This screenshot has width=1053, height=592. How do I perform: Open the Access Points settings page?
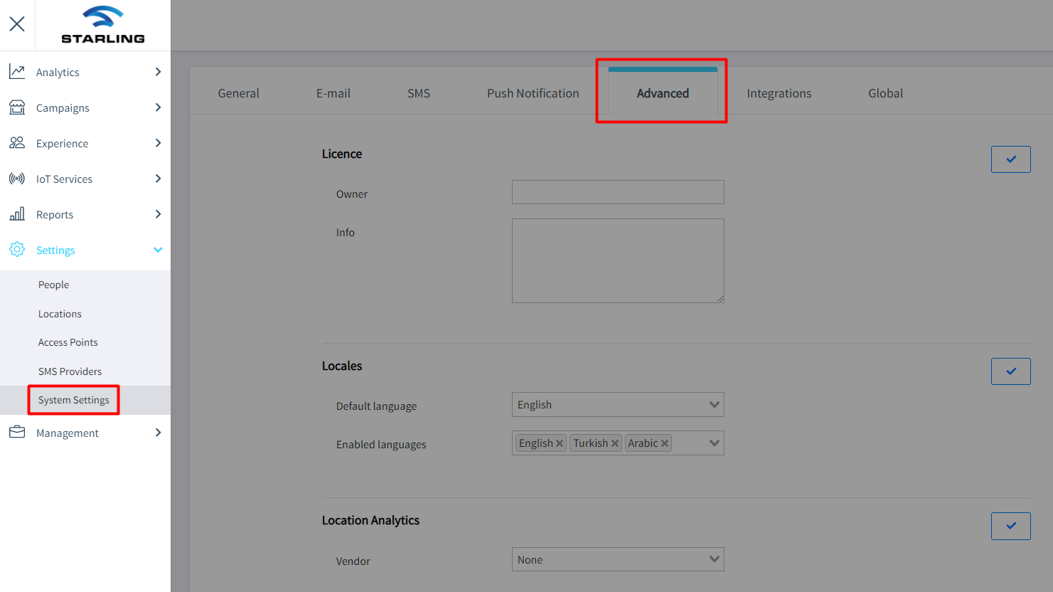click(68, 342)
